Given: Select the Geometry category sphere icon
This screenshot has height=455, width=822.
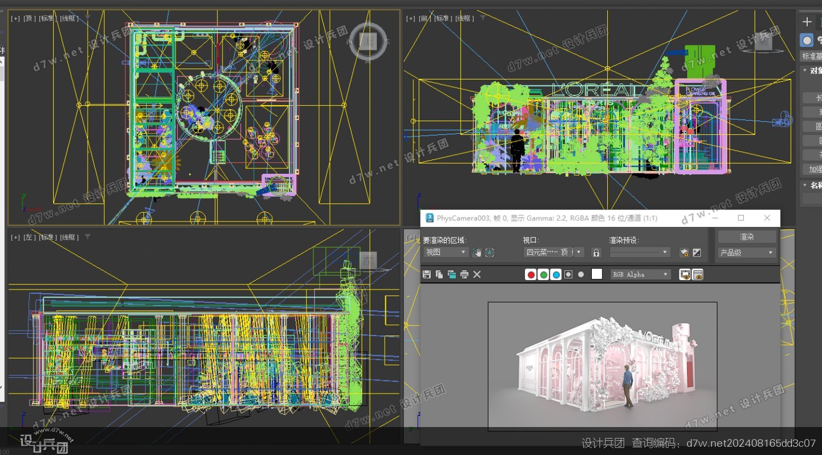Looking at the screenshot, I should click(807, 41).
